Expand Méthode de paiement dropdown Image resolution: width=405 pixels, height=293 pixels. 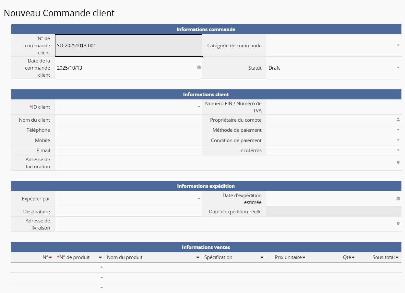[398, 130]
